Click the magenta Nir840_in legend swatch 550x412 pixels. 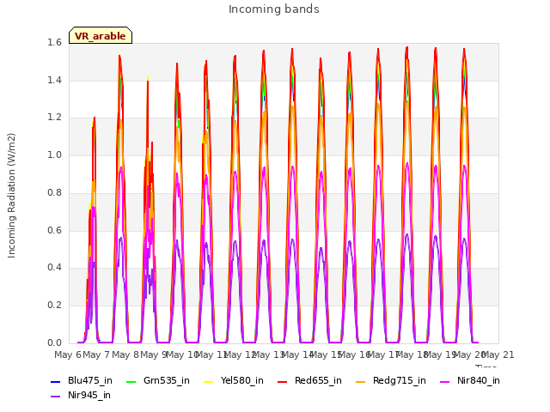pyautogui.click(x=445, y=381)
